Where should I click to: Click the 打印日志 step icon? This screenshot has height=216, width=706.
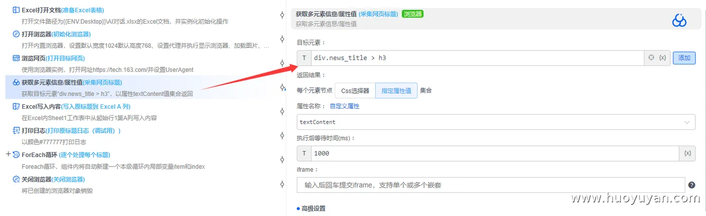click(16, 131)
